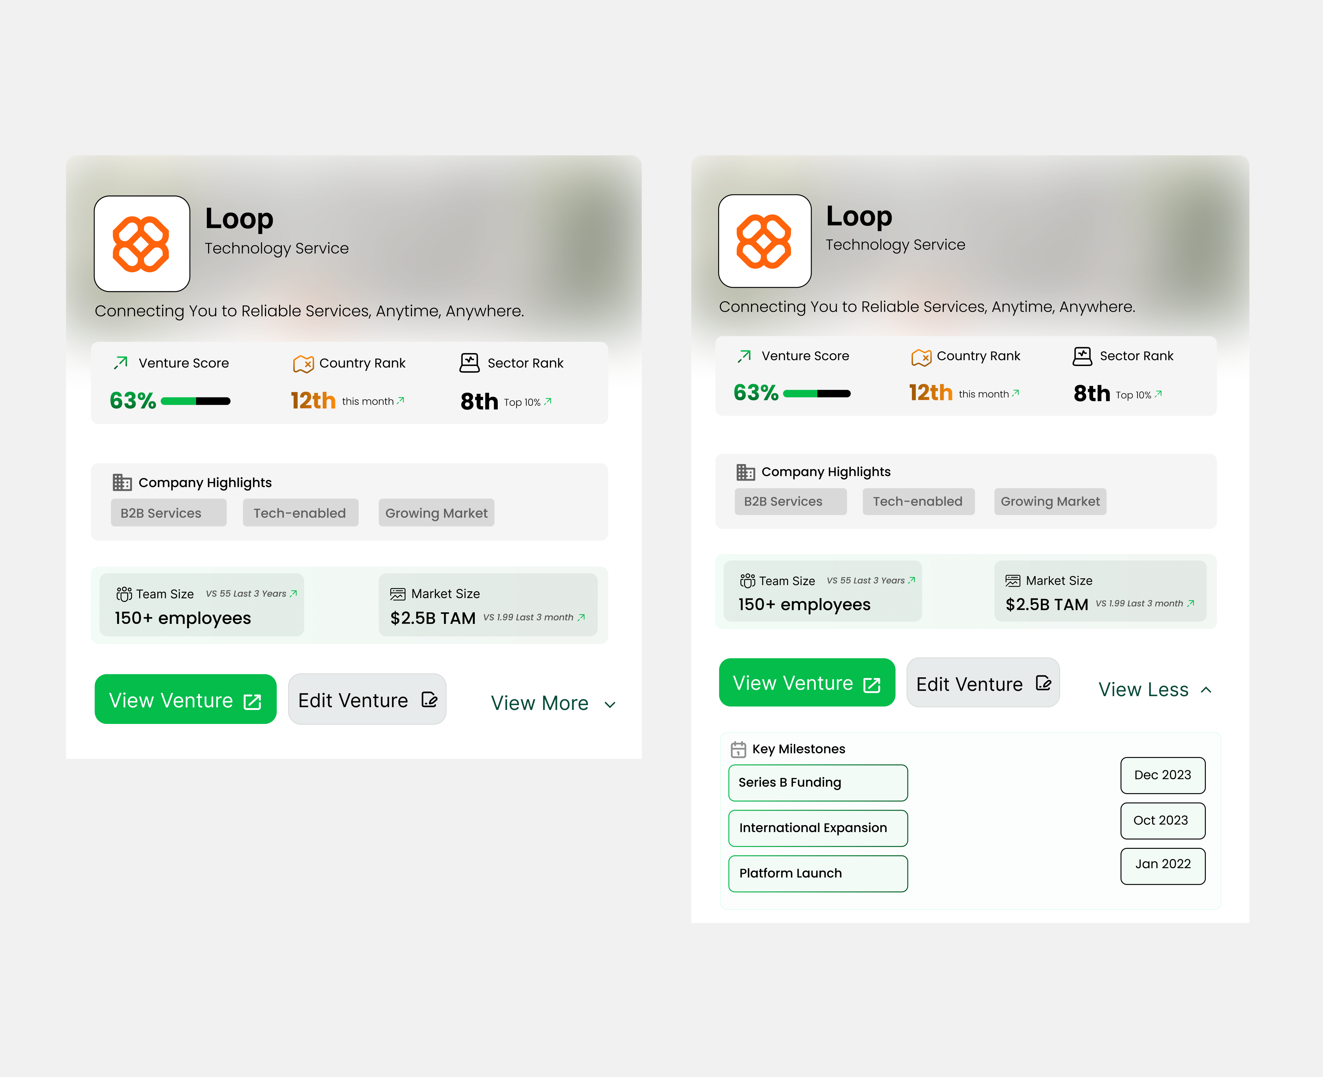Click Sector Rank icon in left card
This screenshot has width=1323, height=1077.
(x=470, y=363)
